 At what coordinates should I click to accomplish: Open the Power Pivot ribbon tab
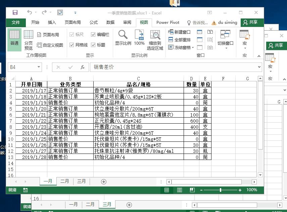pos(168,23)
